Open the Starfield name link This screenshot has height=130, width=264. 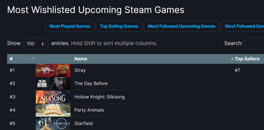(x=83, y=124)
